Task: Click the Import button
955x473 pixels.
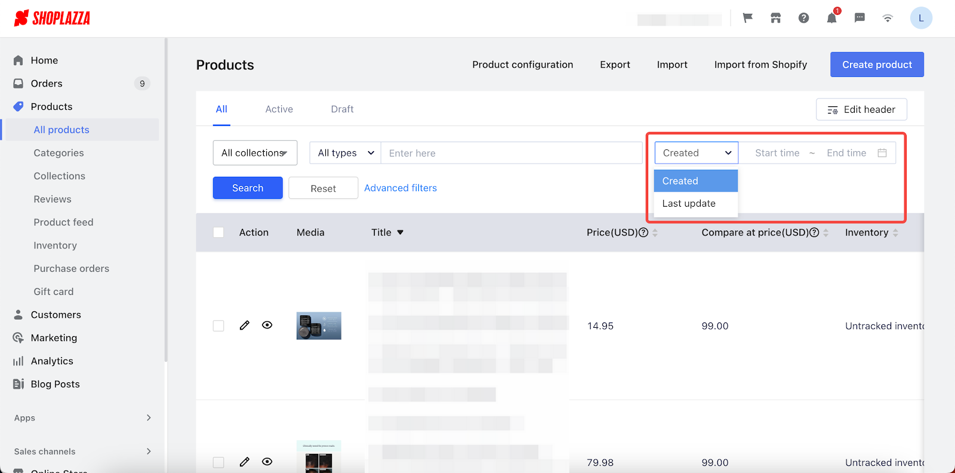Action: (x=672, y=64)
